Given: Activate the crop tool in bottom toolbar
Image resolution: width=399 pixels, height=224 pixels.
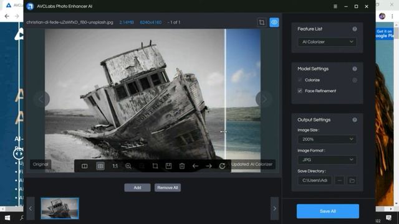Looking at the screenshot, I should 155,166.
